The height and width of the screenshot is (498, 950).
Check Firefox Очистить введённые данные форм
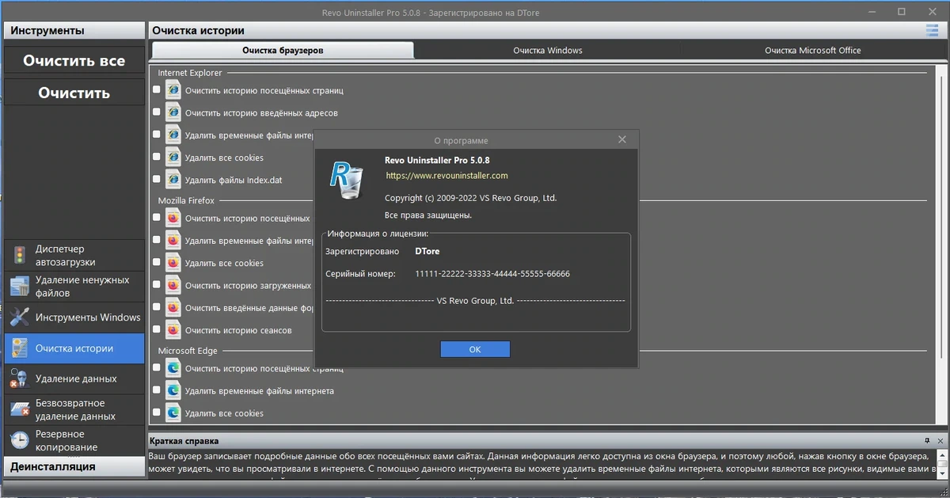click(x=157, y=306)
